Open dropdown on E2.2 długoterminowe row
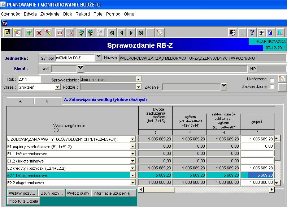Image resolution: width=287 pixels, height=207 pixels. [133, 183]
